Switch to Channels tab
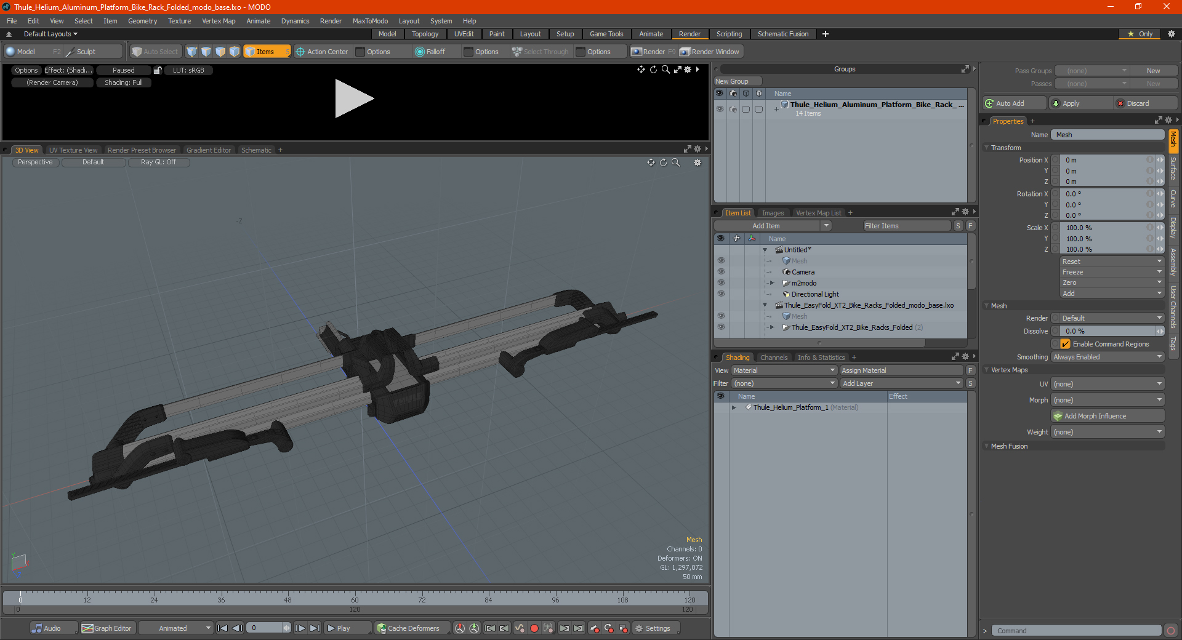1182x640 pixels. coord(774,358)
